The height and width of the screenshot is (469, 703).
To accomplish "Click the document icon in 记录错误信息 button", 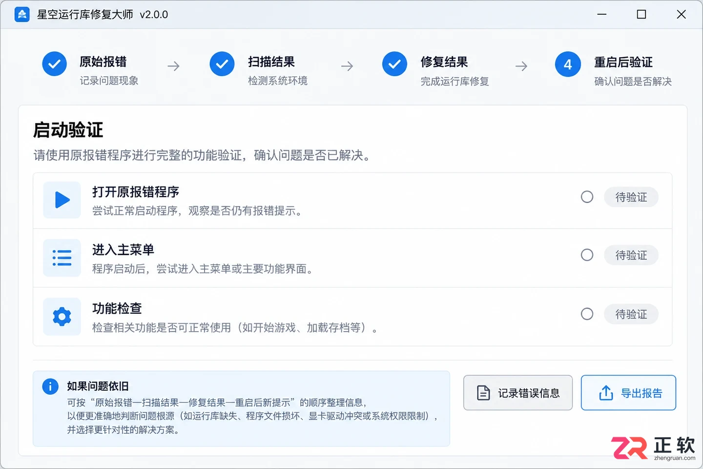I will tap(483, 393).
